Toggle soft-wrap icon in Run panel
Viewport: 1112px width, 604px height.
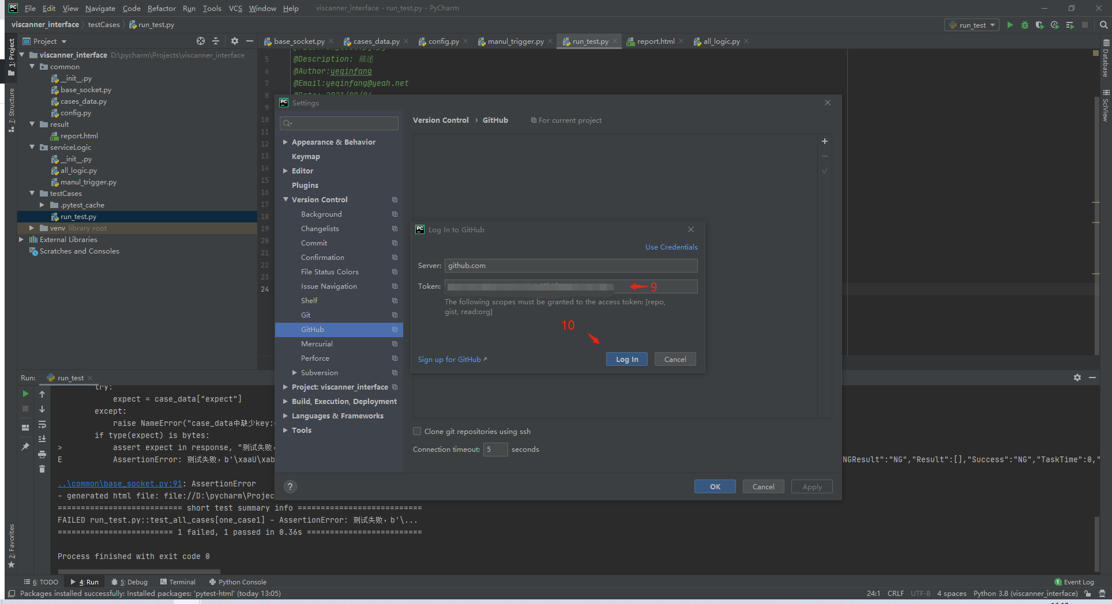pyautogui.click(x=42, y=424)
